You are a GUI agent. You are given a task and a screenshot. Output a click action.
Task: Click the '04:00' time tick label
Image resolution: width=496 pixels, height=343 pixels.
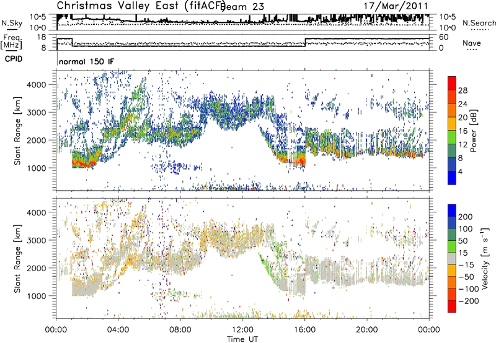point(118,330)
